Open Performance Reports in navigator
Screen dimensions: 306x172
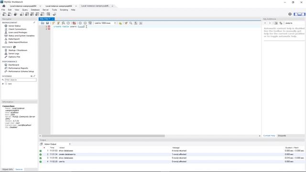click(x=18, y=68)
